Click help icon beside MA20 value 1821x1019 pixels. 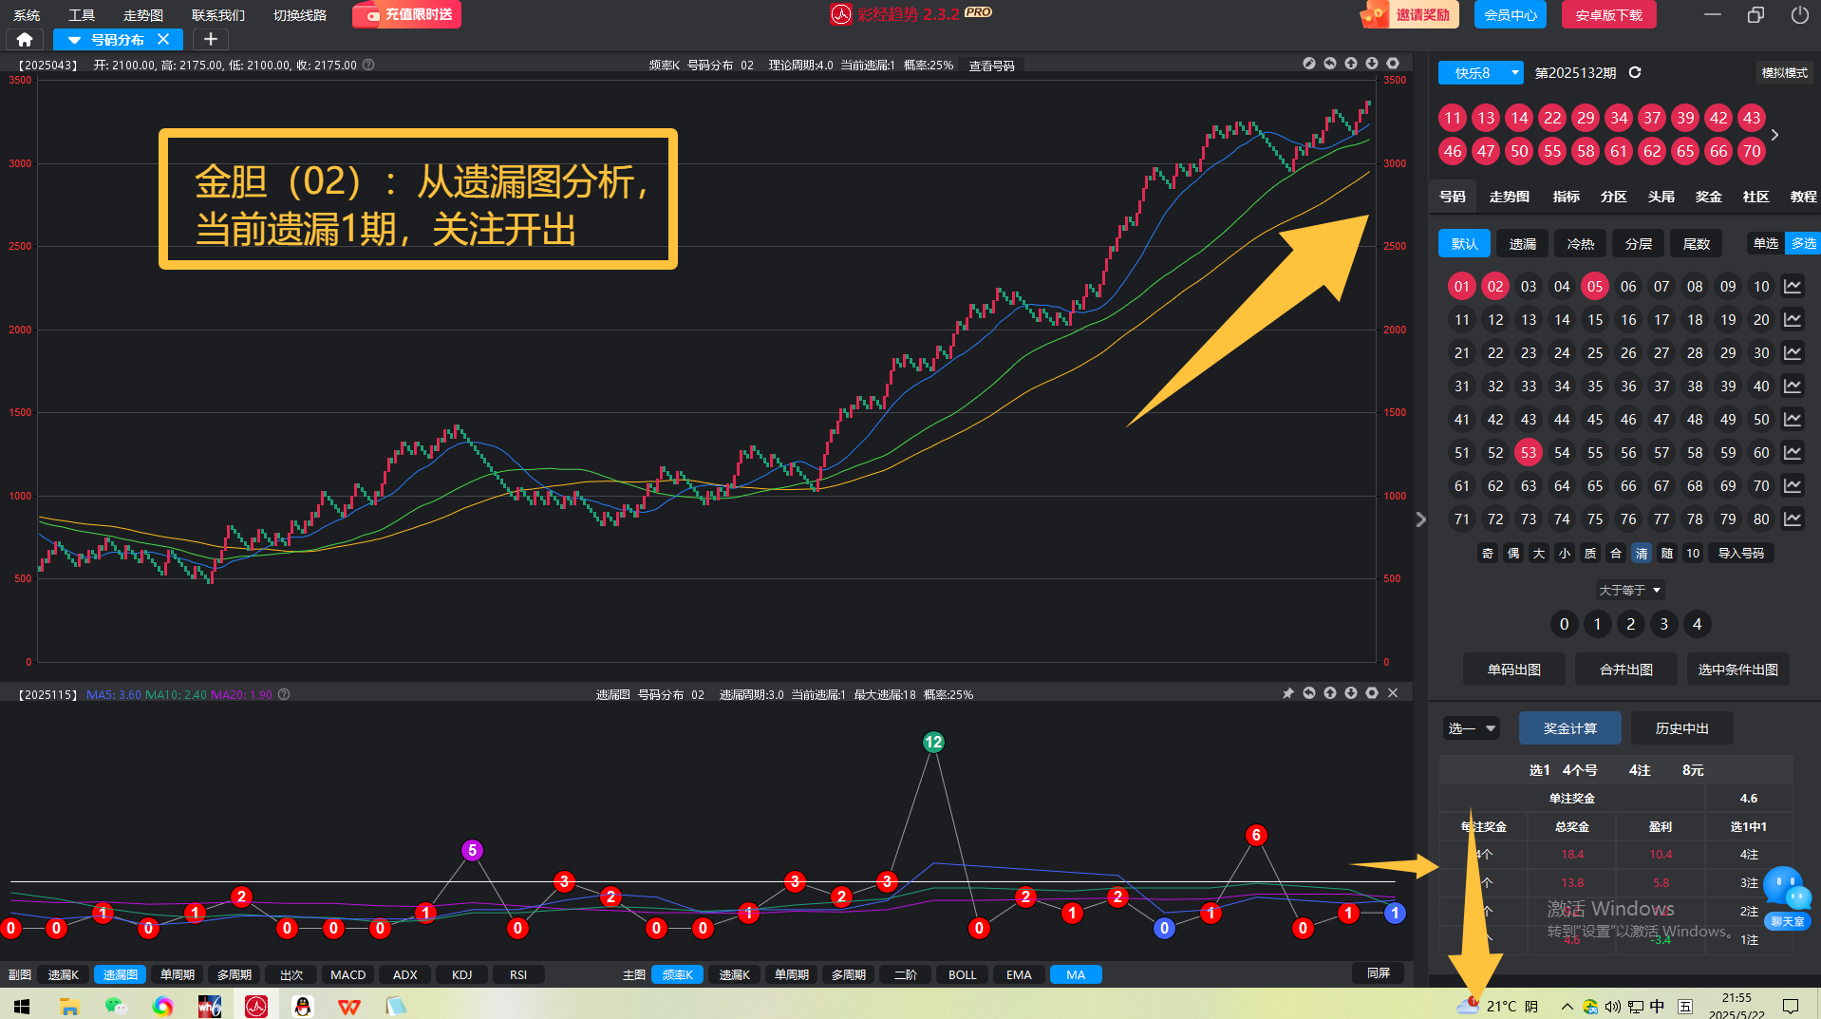[284, 694]
